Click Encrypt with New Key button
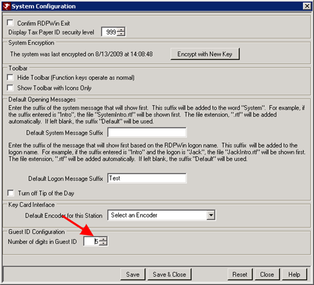The image size is (314, 285). pos(205,54)
